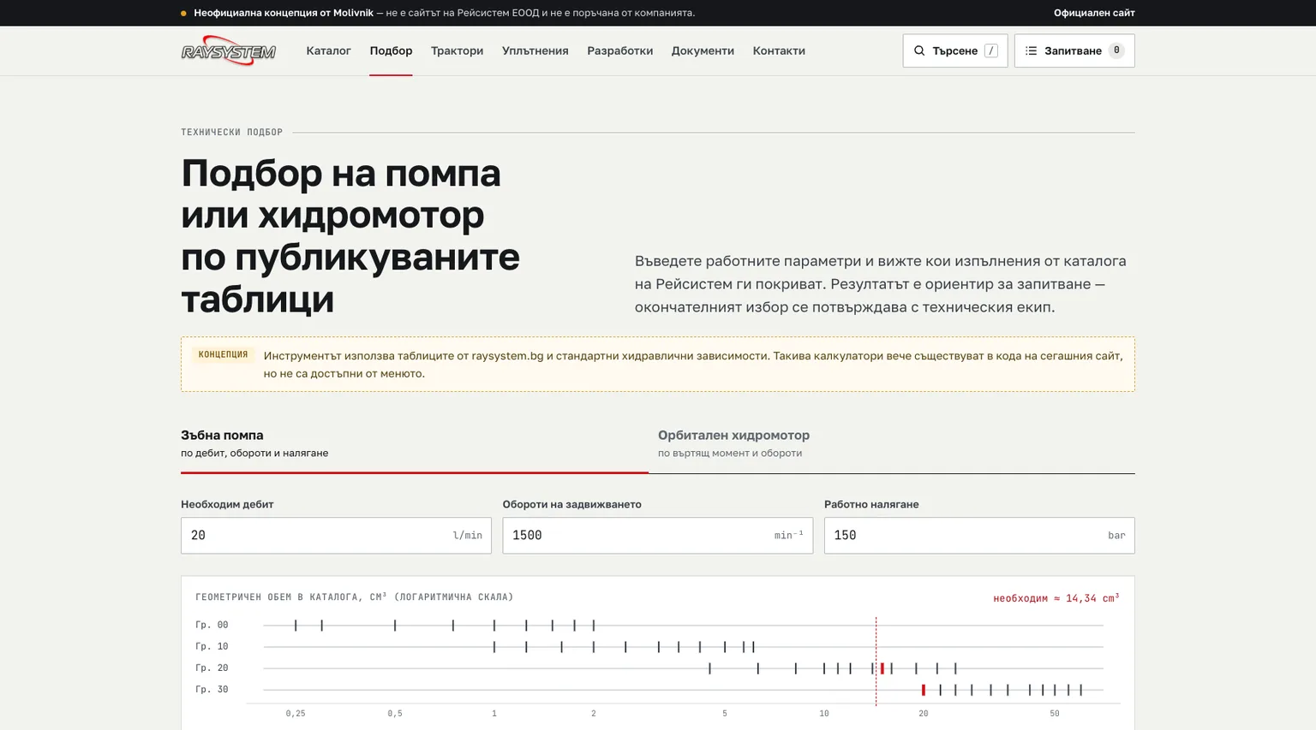Viewport: 1316px width, 730px height.
Task: Switch to the Зъбна помпа tab
Action: (415, 443)
